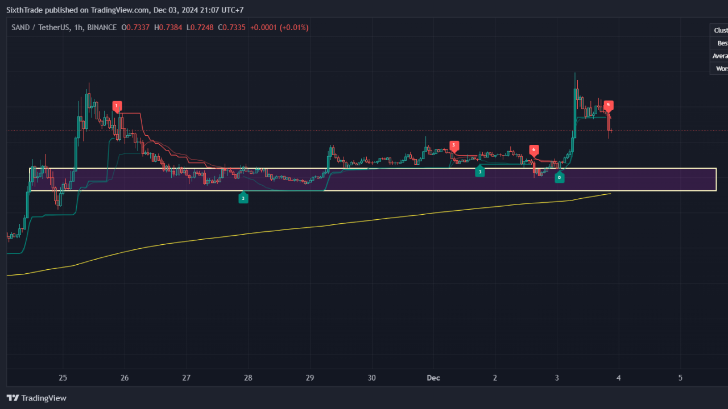Click date label 30 on time axis
Image resolution: width=728 pixels, height=409 pixels.
[x=371, y=378]
